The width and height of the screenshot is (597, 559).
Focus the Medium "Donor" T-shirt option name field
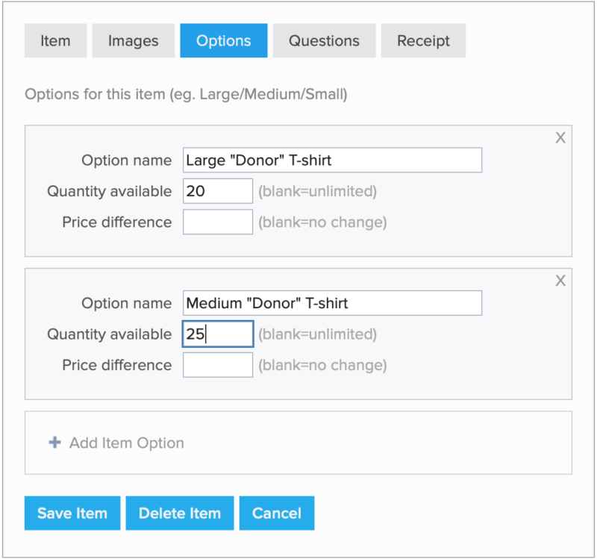point(332,303)
